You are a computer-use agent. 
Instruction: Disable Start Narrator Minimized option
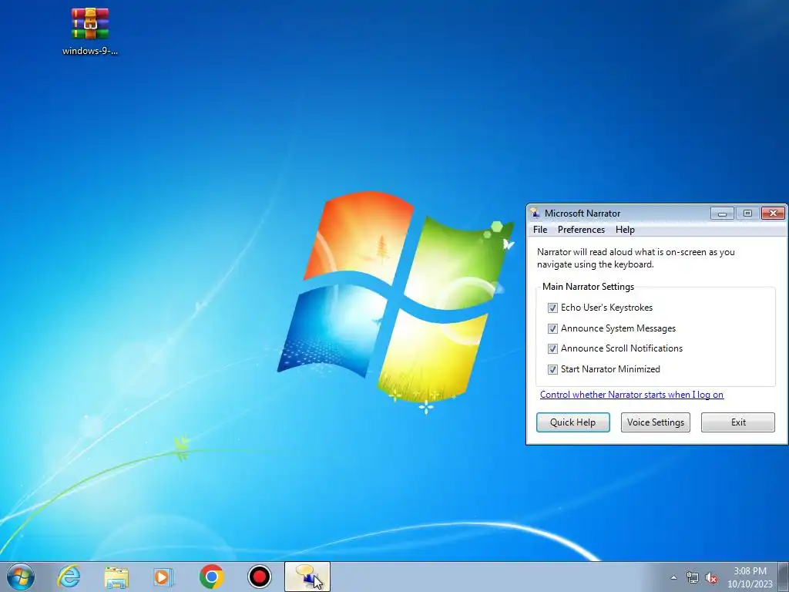[x=552, y=369]
